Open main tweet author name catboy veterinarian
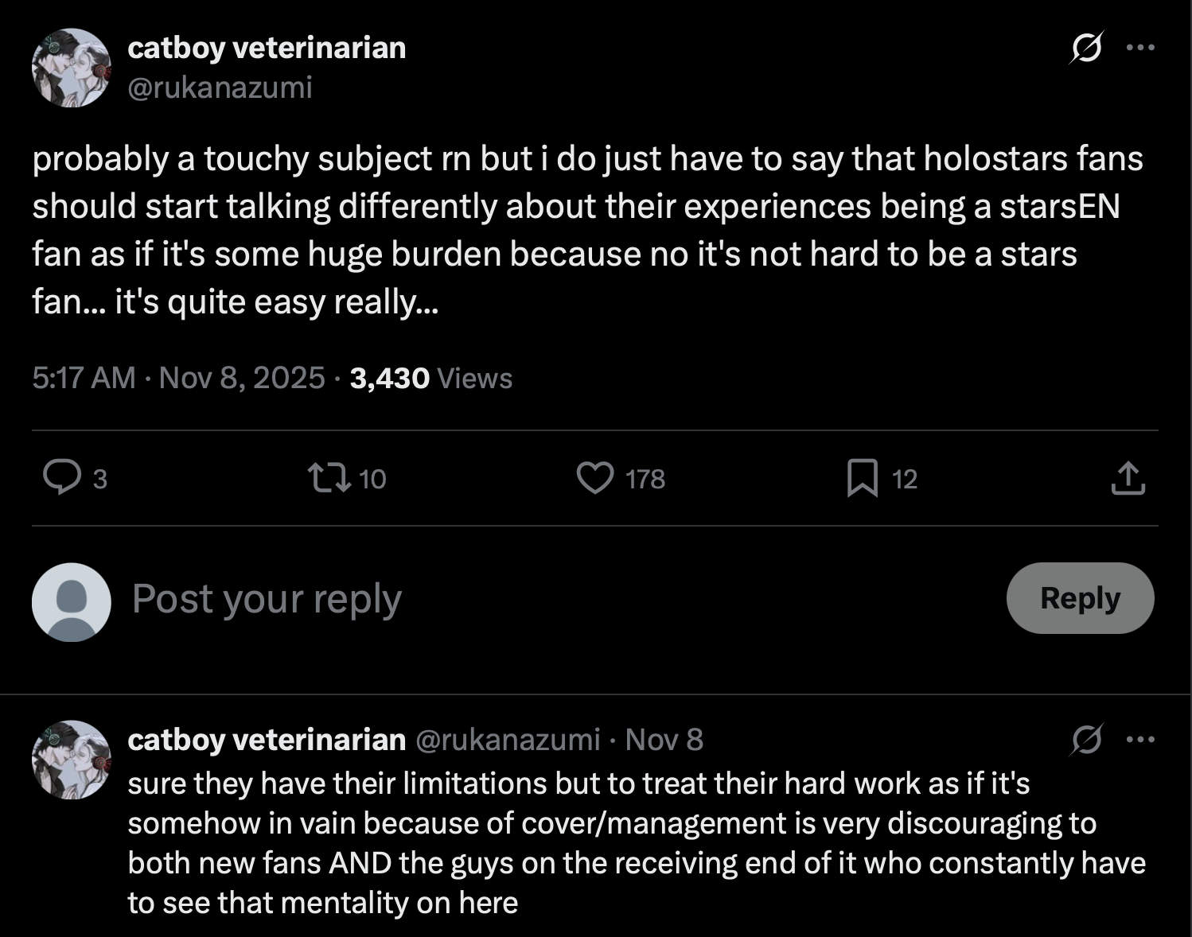Viewport: 1192px width, 937px height. point(267,48)
